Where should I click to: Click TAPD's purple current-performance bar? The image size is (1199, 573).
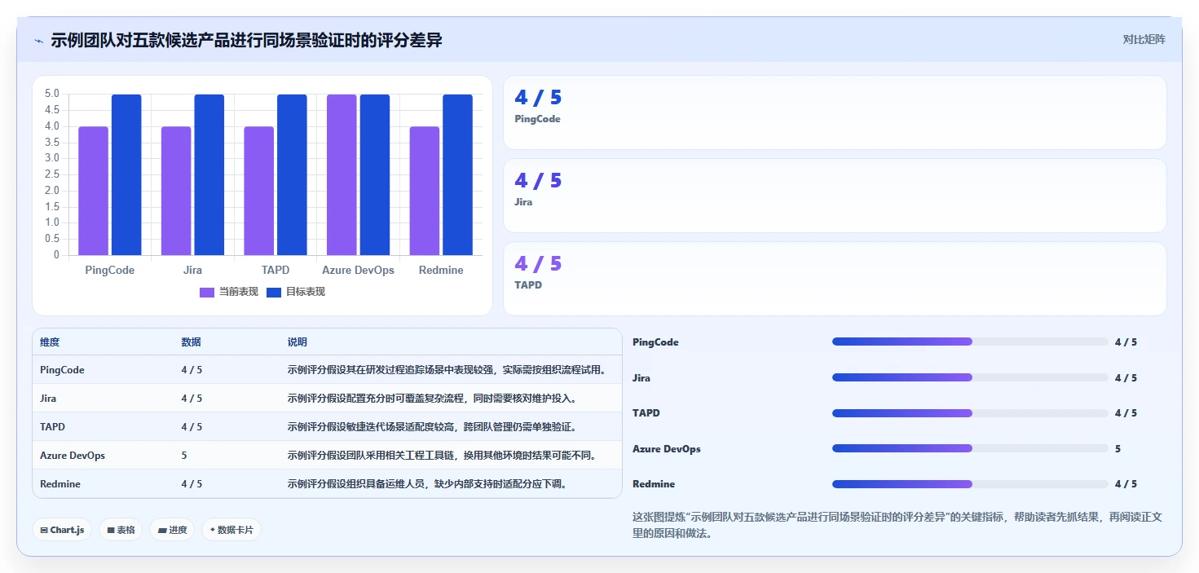pyautogui.click(x=259, y=191)
